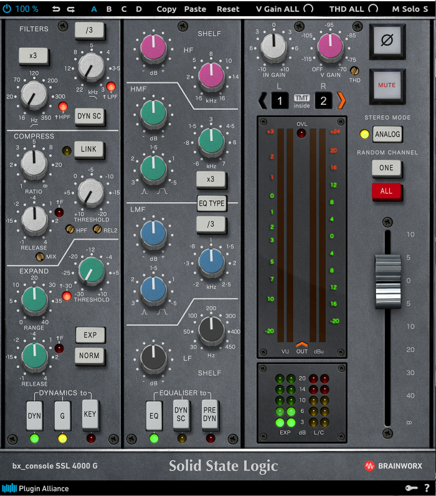Viewport: 436px width, 496px height.
Task: Click the HPF frequency Hz knob
Action: coord(34,95)
